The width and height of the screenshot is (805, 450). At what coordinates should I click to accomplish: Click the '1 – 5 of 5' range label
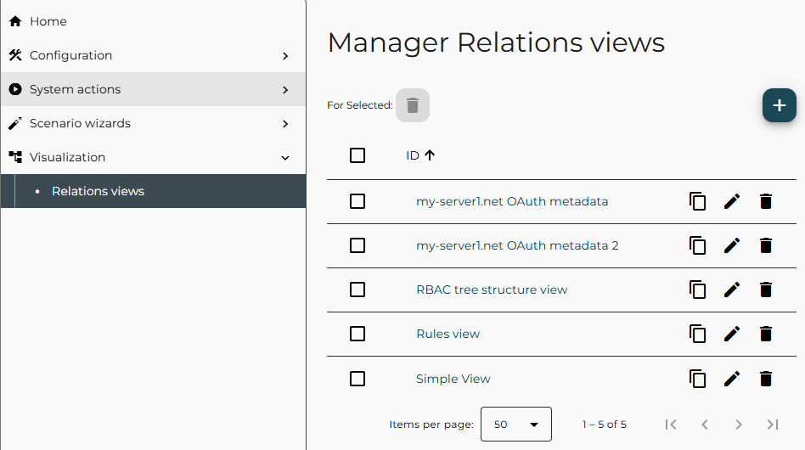click(x=605, y=425)
